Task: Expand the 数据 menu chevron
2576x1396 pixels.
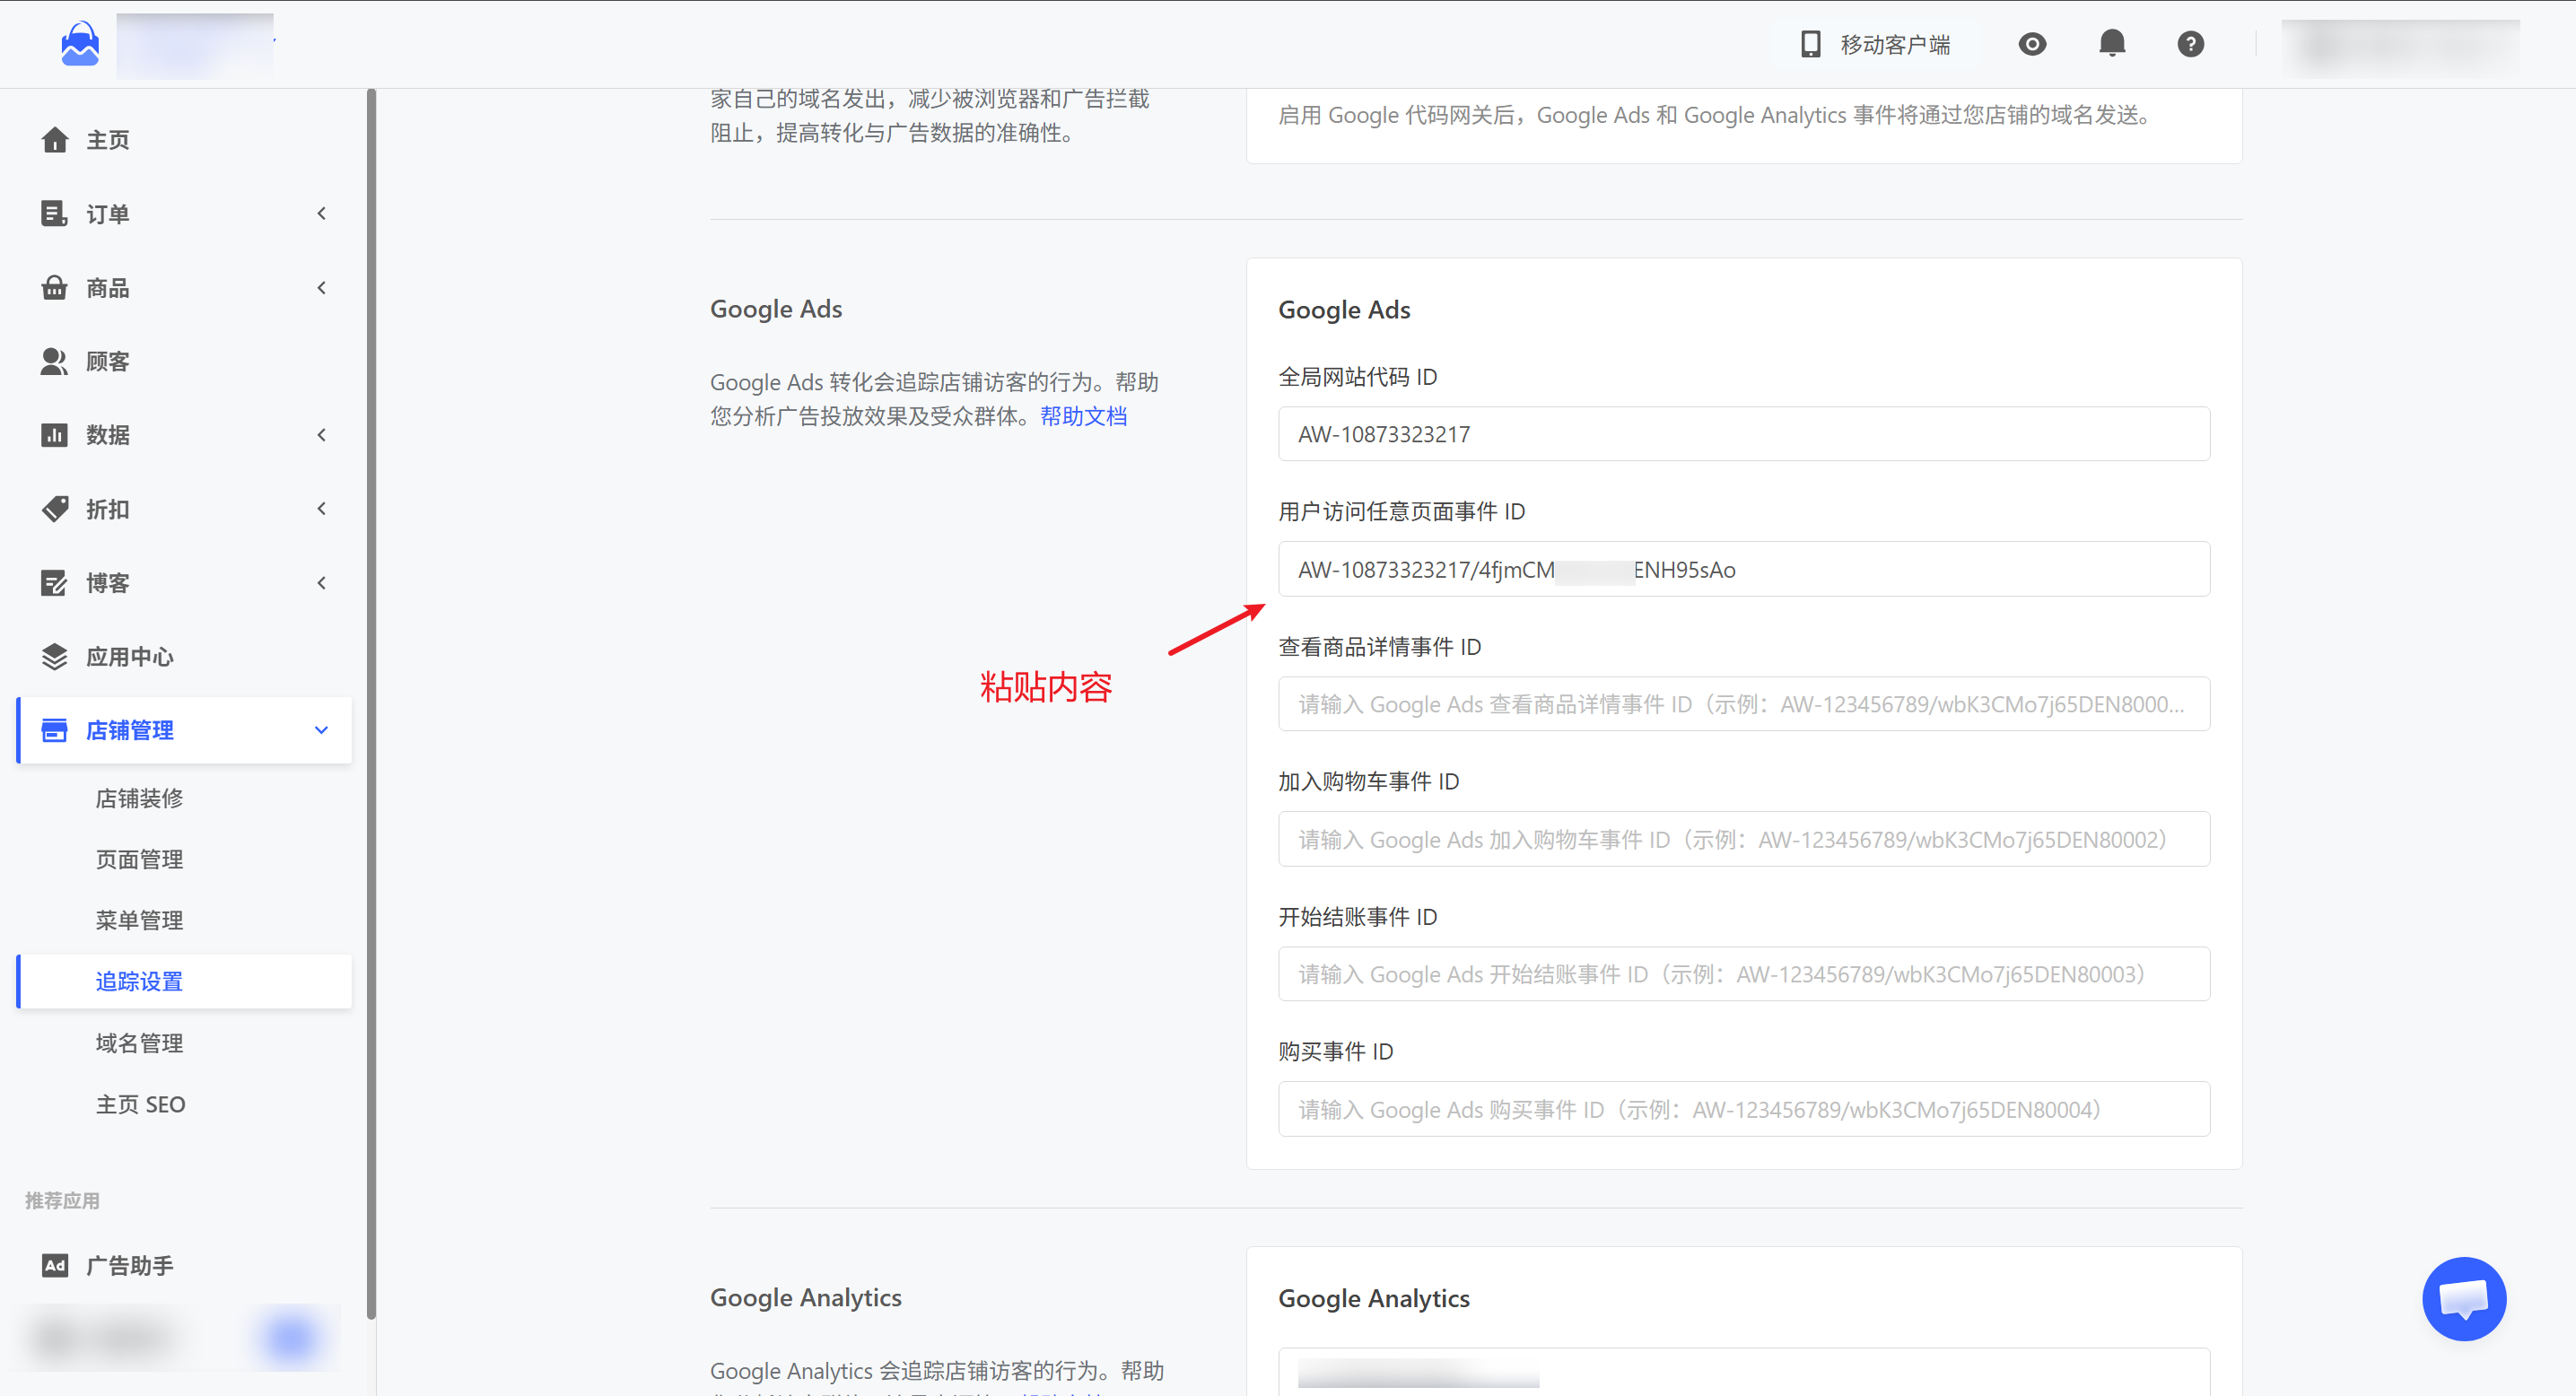Action: coord(322,435)
